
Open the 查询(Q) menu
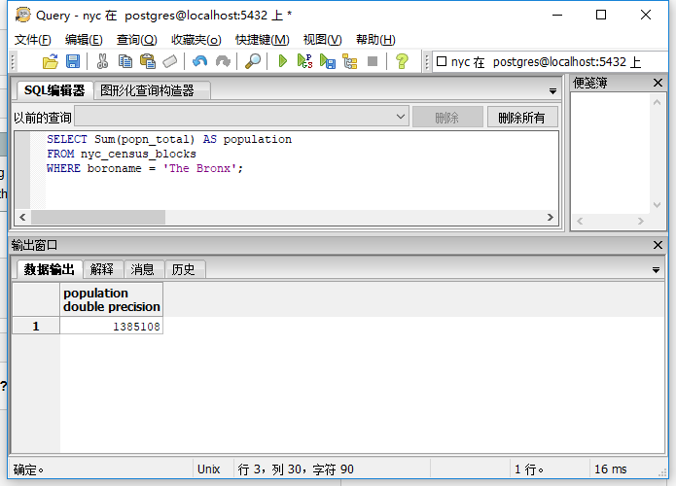tap(137, 40)
